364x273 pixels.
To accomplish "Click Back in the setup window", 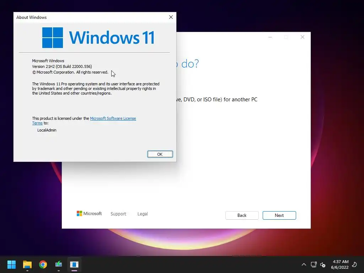I will point(242,215).
